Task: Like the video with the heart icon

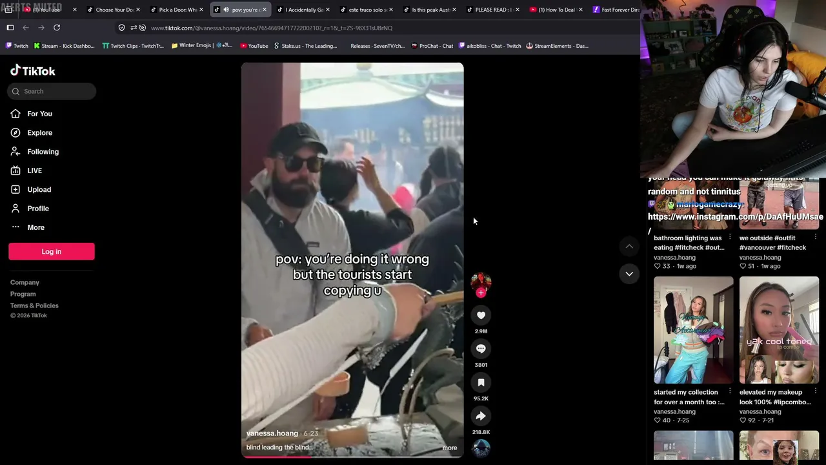Action: tap(481, 315)
